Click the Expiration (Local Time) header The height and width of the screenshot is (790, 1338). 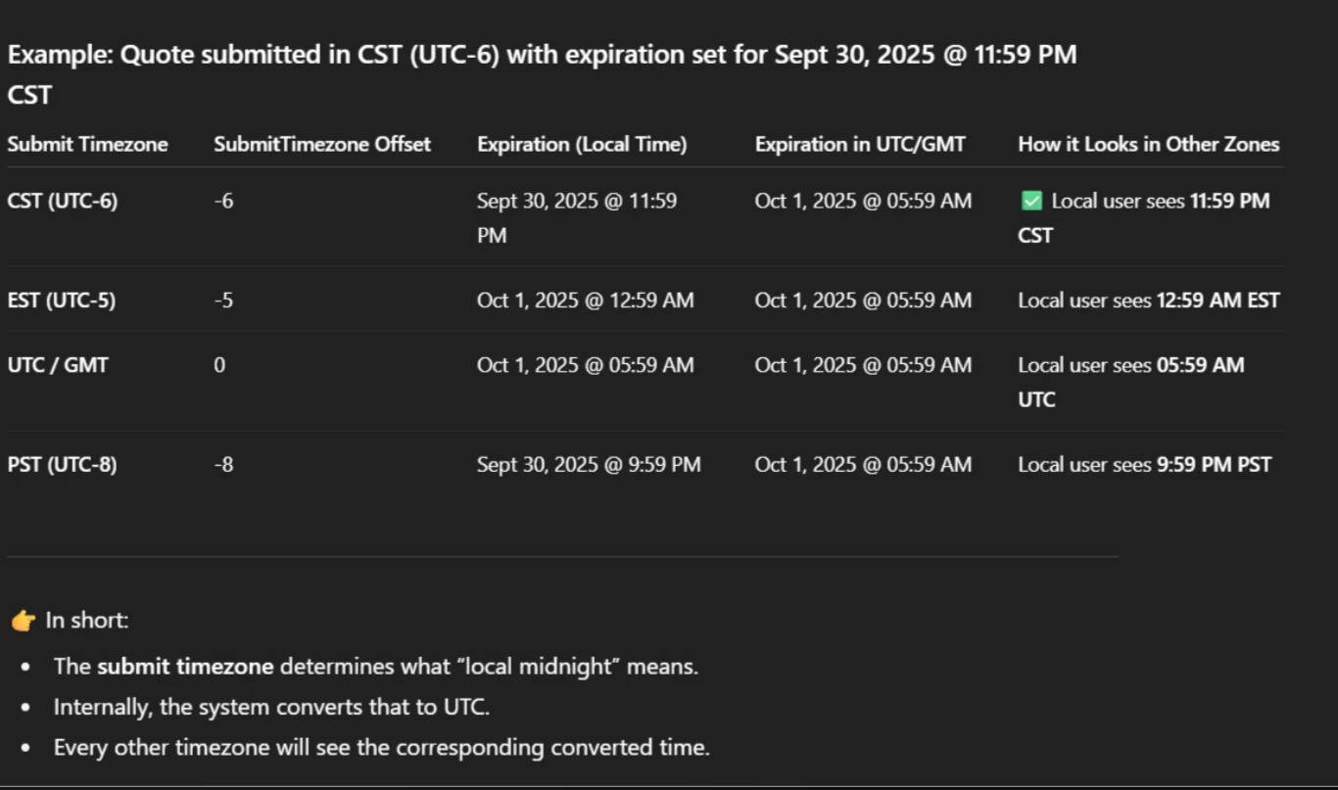pyautogui.click(x=582, y=144)
